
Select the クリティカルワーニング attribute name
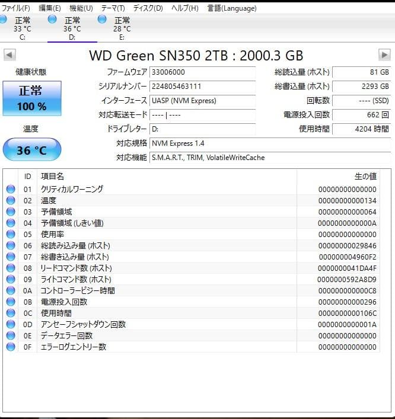click(72, 189)
